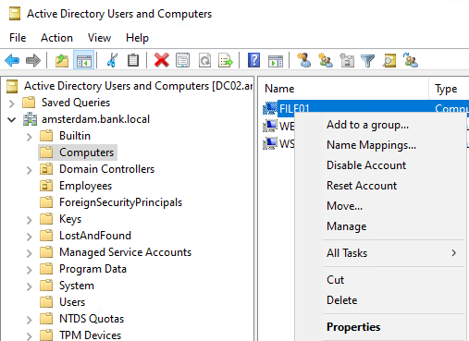Viewport: 469px width, 341px height.
Task: Click the red X Delete icon
Action: (x=162, y=60)
